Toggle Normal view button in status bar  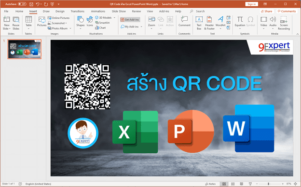tap(224, 184)
